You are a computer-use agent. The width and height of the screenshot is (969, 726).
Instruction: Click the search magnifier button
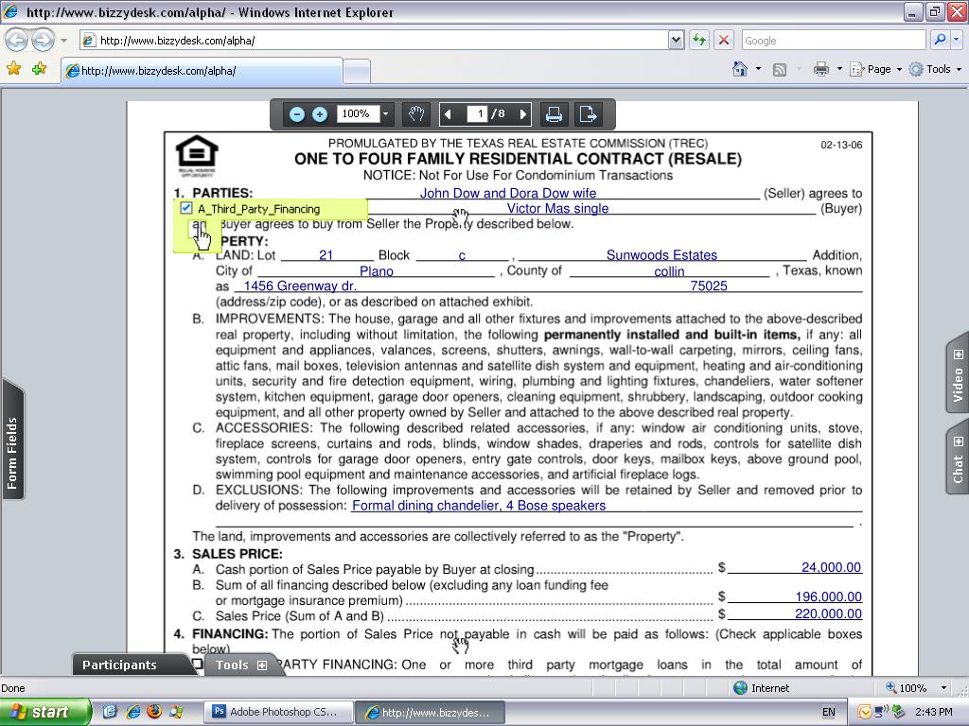pyautogui.click(x=940, y=40)
